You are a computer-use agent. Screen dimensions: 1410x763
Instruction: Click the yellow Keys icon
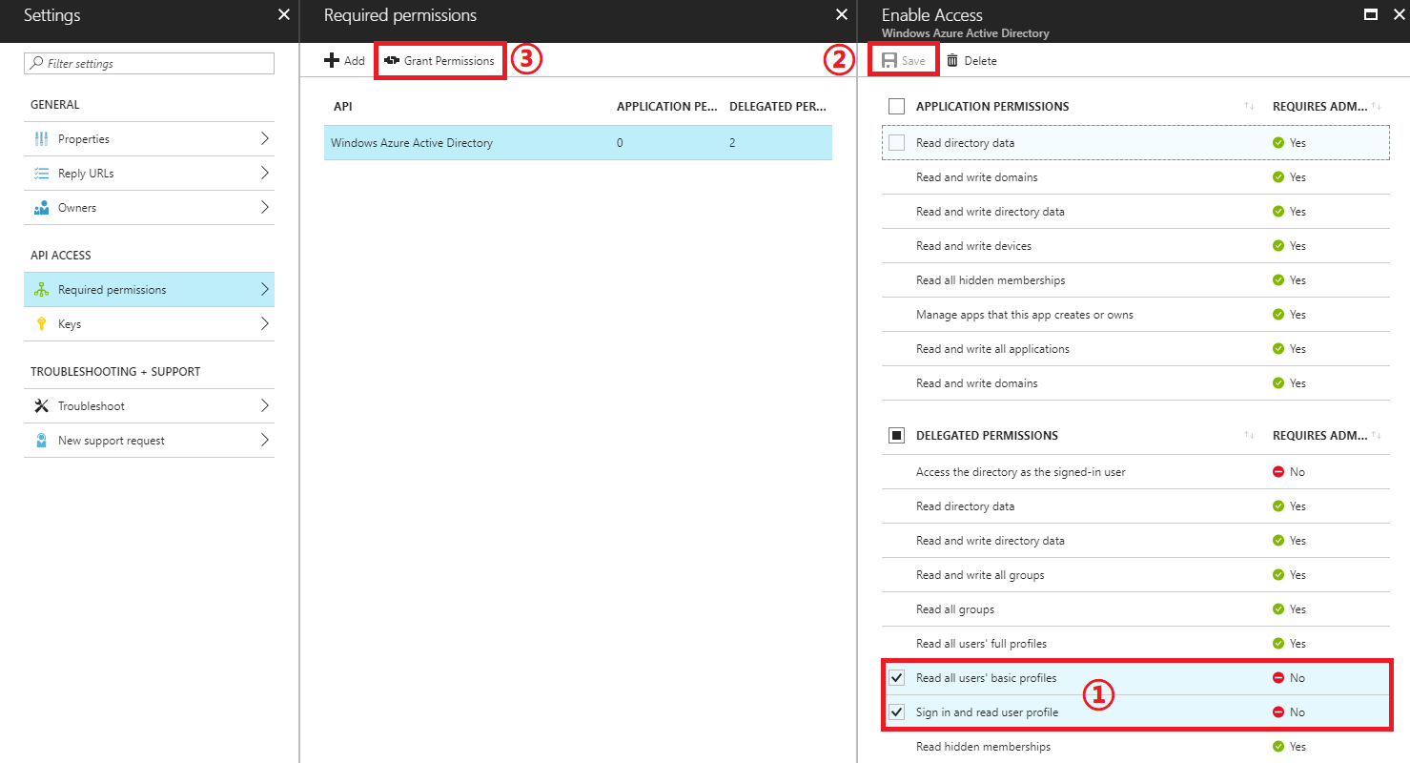(41, 324)
